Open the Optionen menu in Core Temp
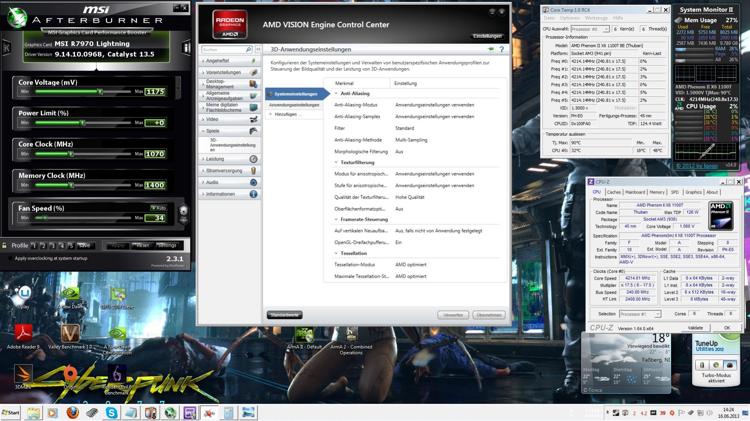The image size is (750, 421). point(569,18)
